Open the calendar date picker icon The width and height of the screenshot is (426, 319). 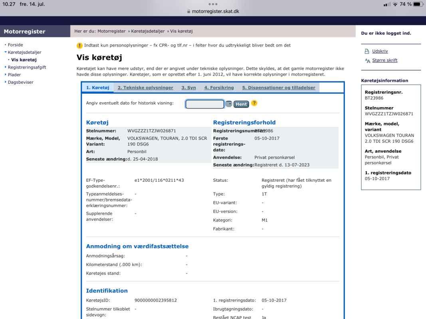229,104
